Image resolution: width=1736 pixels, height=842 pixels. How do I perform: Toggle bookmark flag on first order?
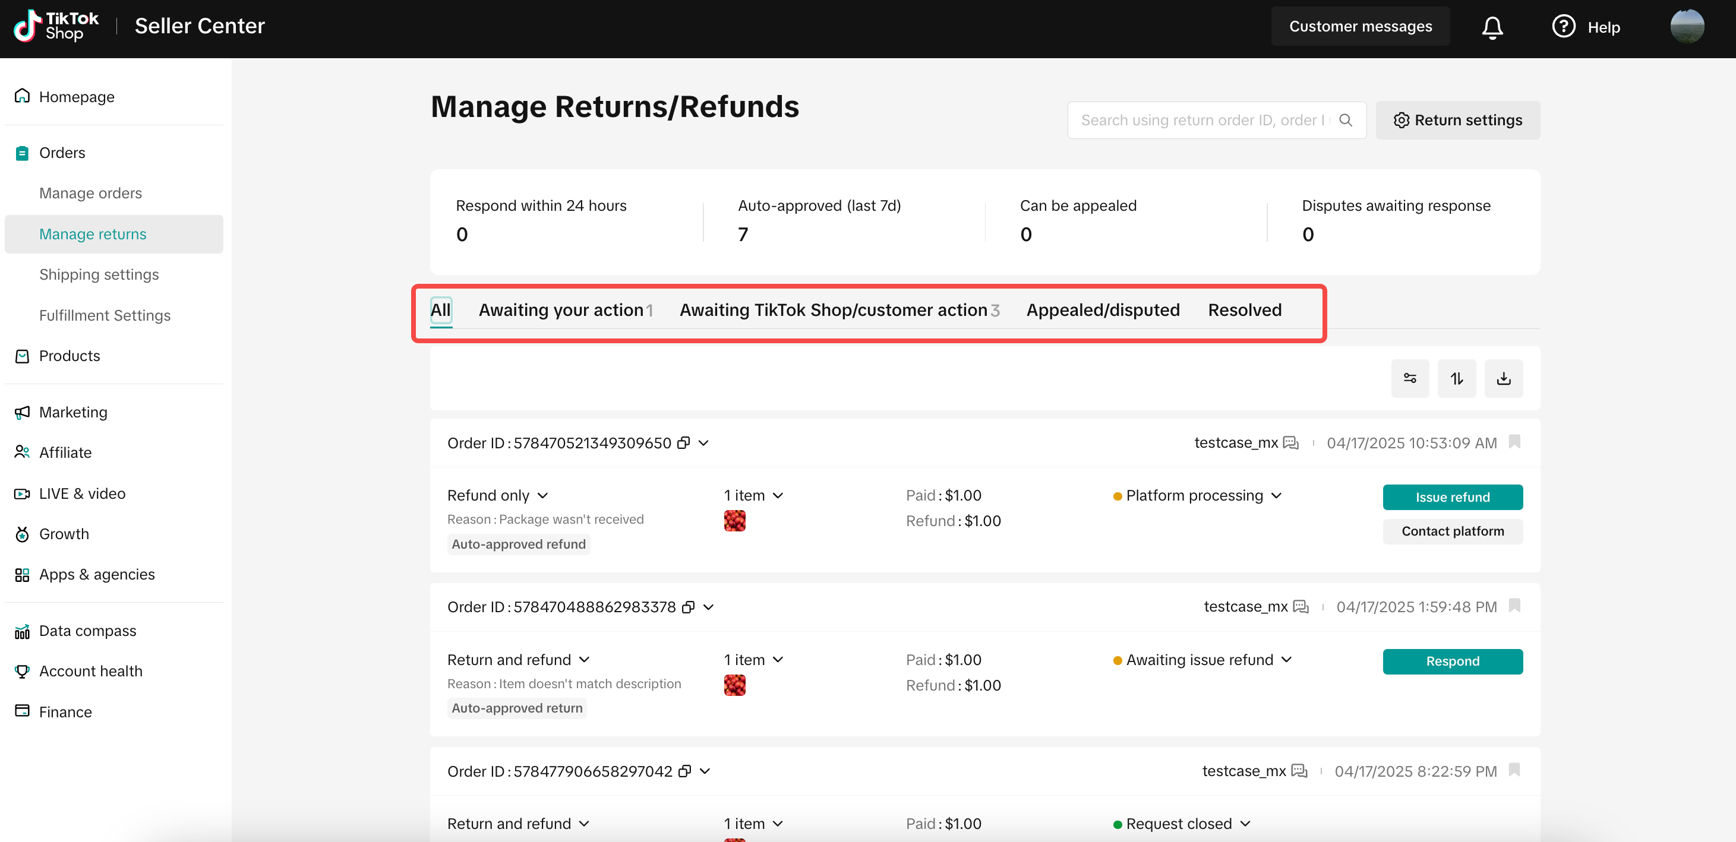coord(1514,442)
